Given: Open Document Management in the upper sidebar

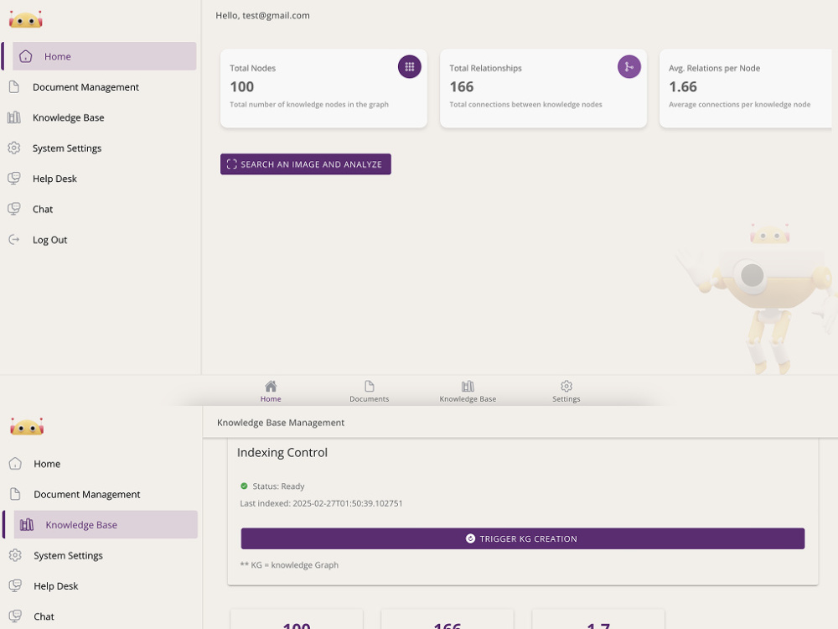Looking at the screenshot, I should point(85,87).
